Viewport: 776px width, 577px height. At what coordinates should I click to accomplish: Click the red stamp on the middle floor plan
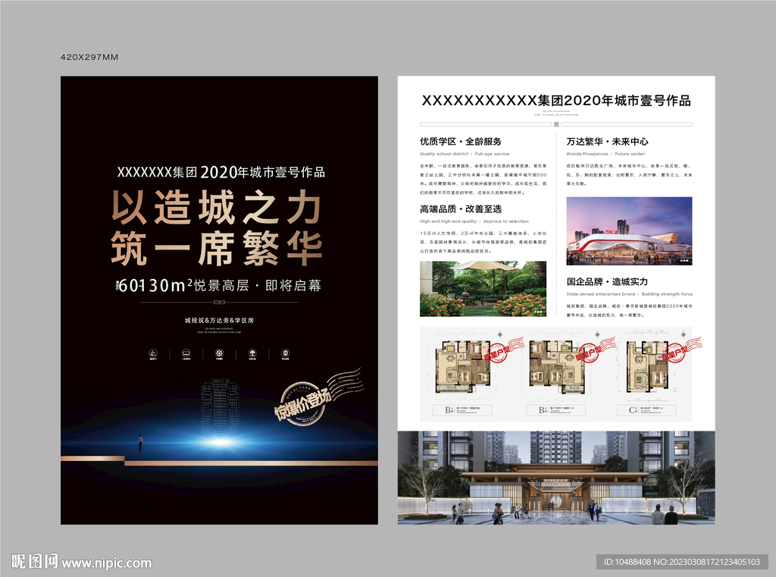click(596, 350)
